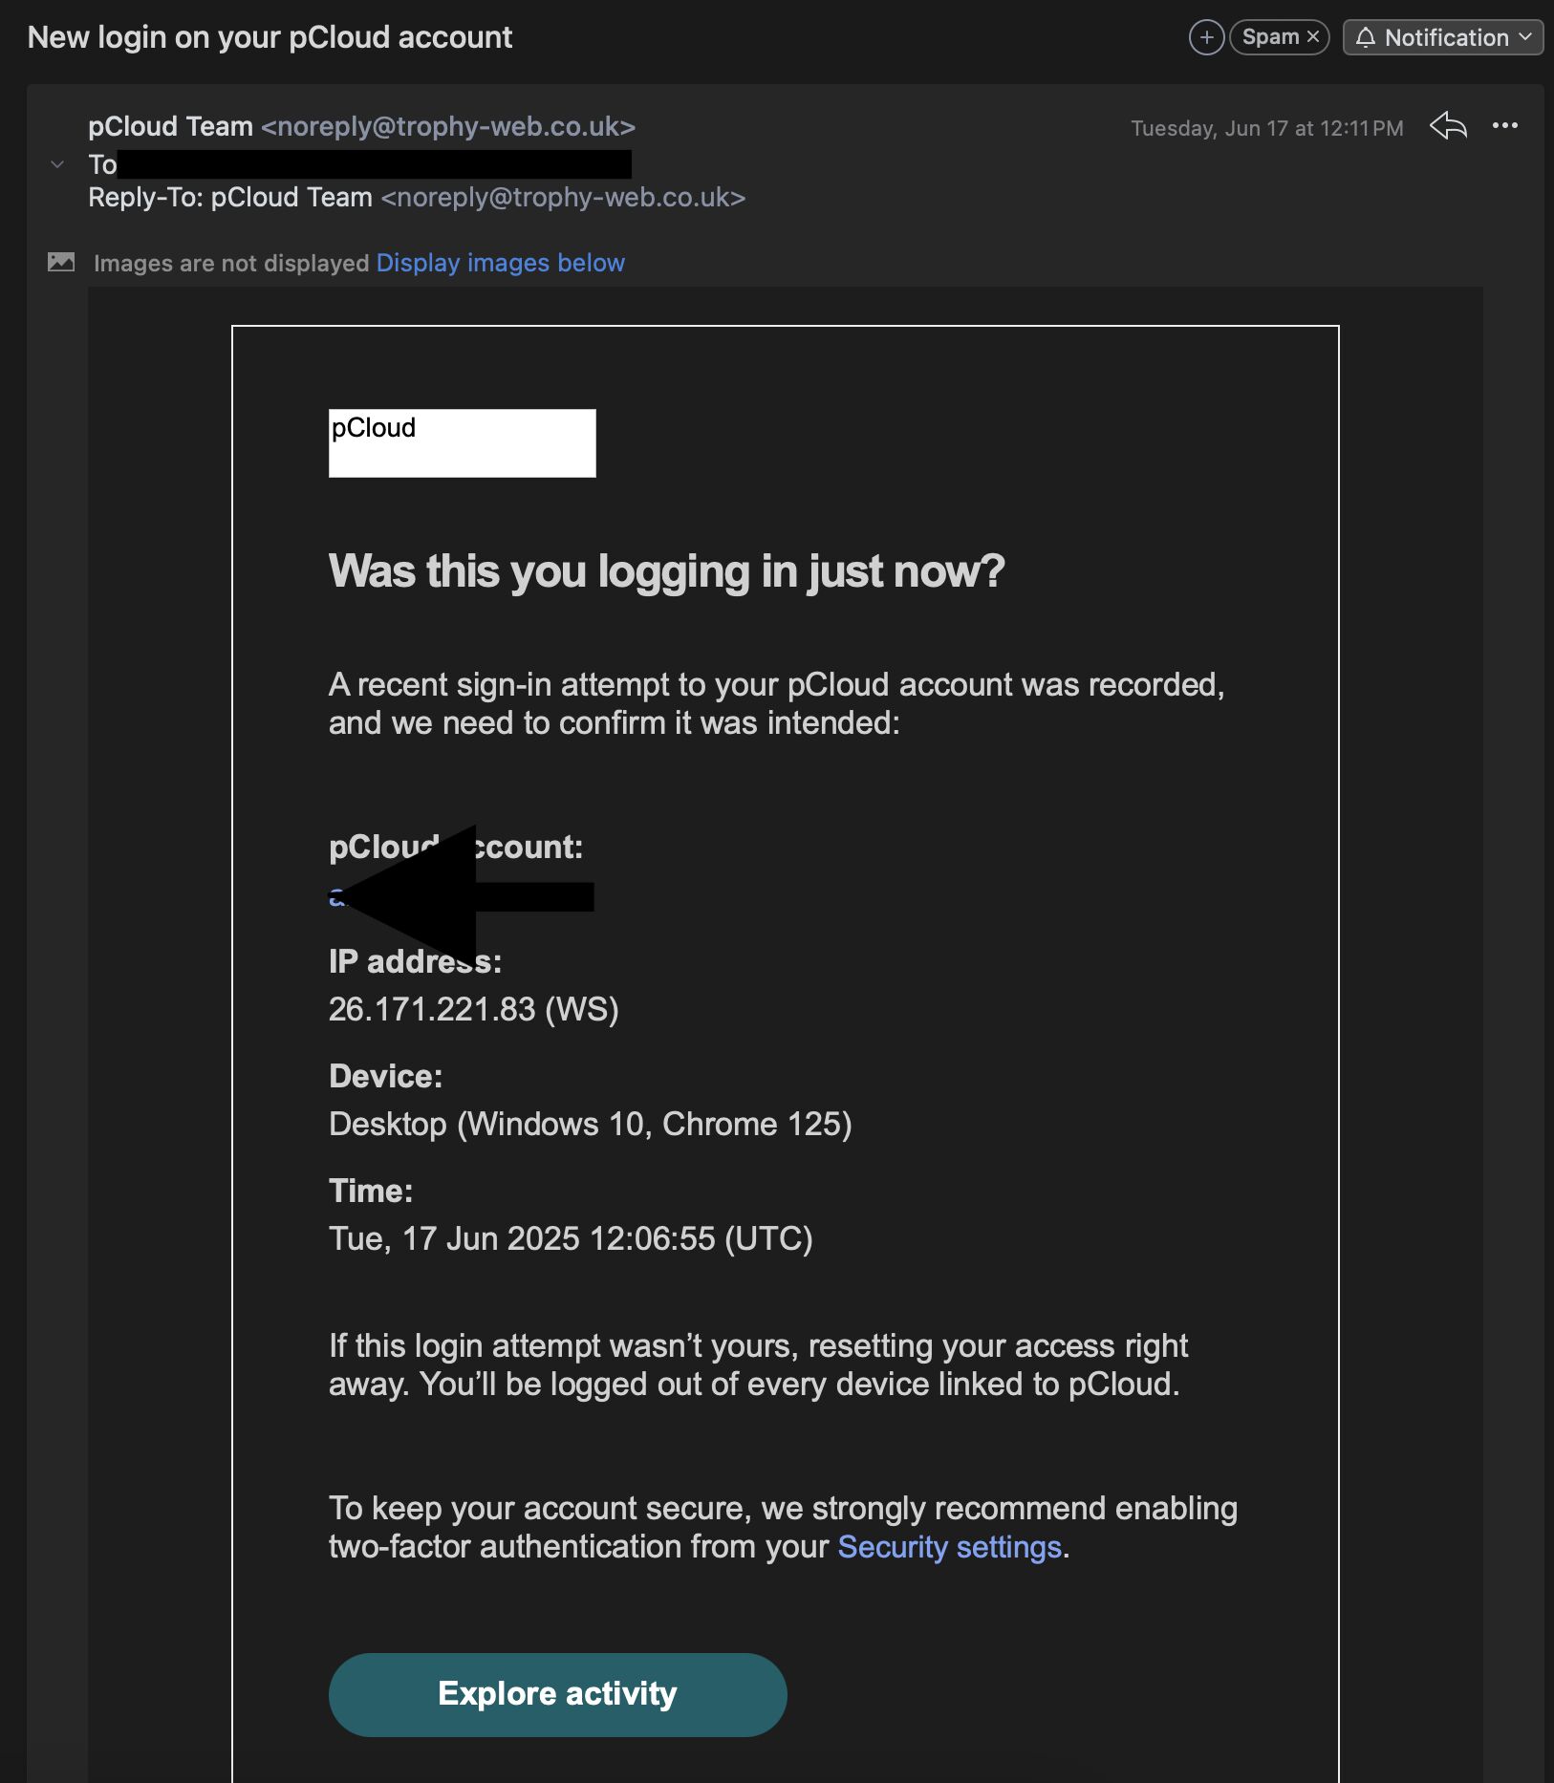Click the Display images below link
Viewport: 1554px width, 1783px height.
pyautogui.click(x=500, y=263)
